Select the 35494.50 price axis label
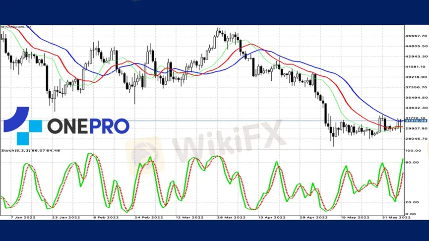The width and height of the screenshot is (429, 241). click(416, 98)
